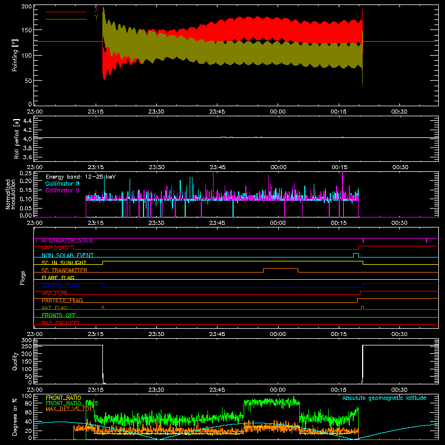Click the Quality rise edge near 00:21

click(363, 364)
